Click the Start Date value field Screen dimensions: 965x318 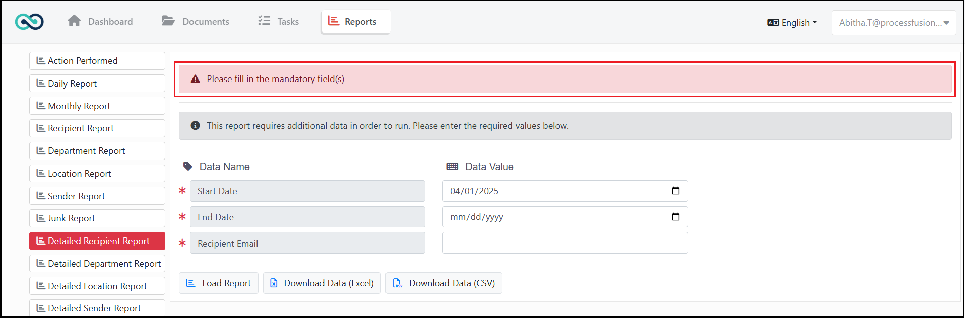point(565,191)
